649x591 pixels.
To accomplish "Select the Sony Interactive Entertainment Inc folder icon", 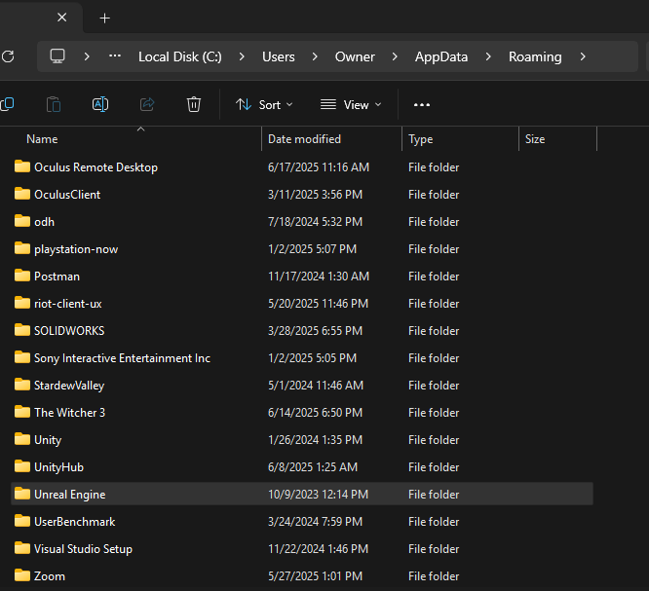I will click(x=22, y=357).
